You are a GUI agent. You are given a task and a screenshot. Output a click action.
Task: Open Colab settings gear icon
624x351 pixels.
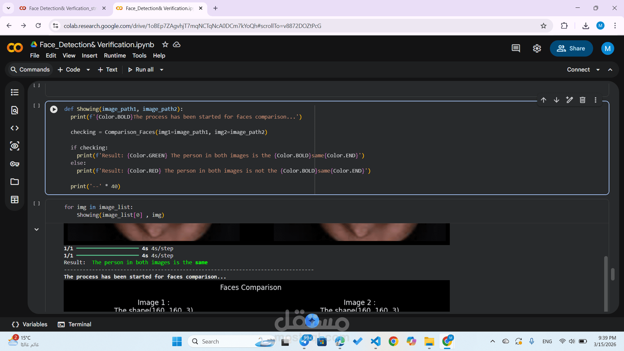click(537, 48)
